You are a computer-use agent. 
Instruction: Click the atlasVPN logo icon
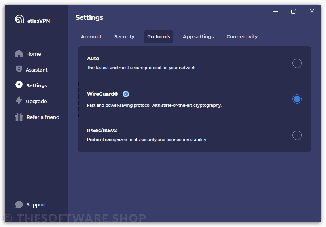point(19,19)
